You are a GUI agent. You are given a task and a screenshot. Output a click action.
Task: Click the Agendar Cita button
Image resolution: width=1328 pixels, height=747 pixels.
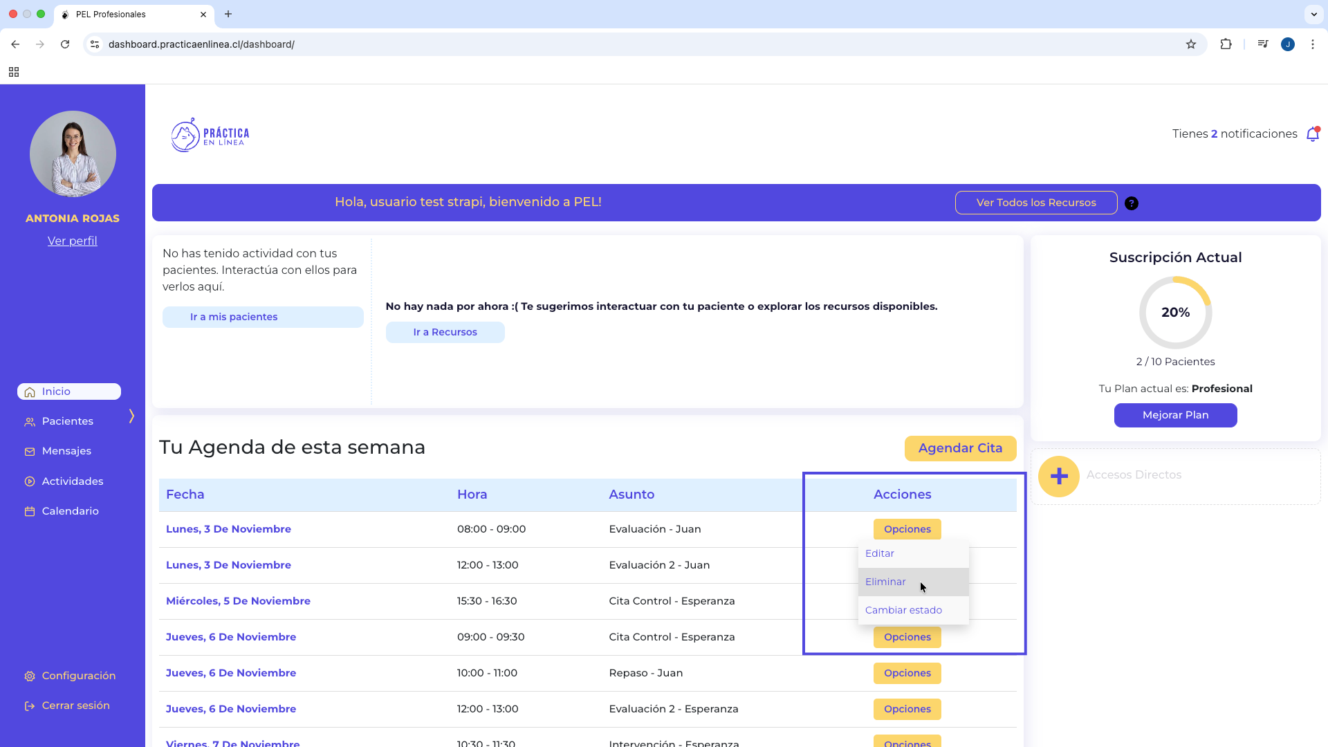coord(960,448)
